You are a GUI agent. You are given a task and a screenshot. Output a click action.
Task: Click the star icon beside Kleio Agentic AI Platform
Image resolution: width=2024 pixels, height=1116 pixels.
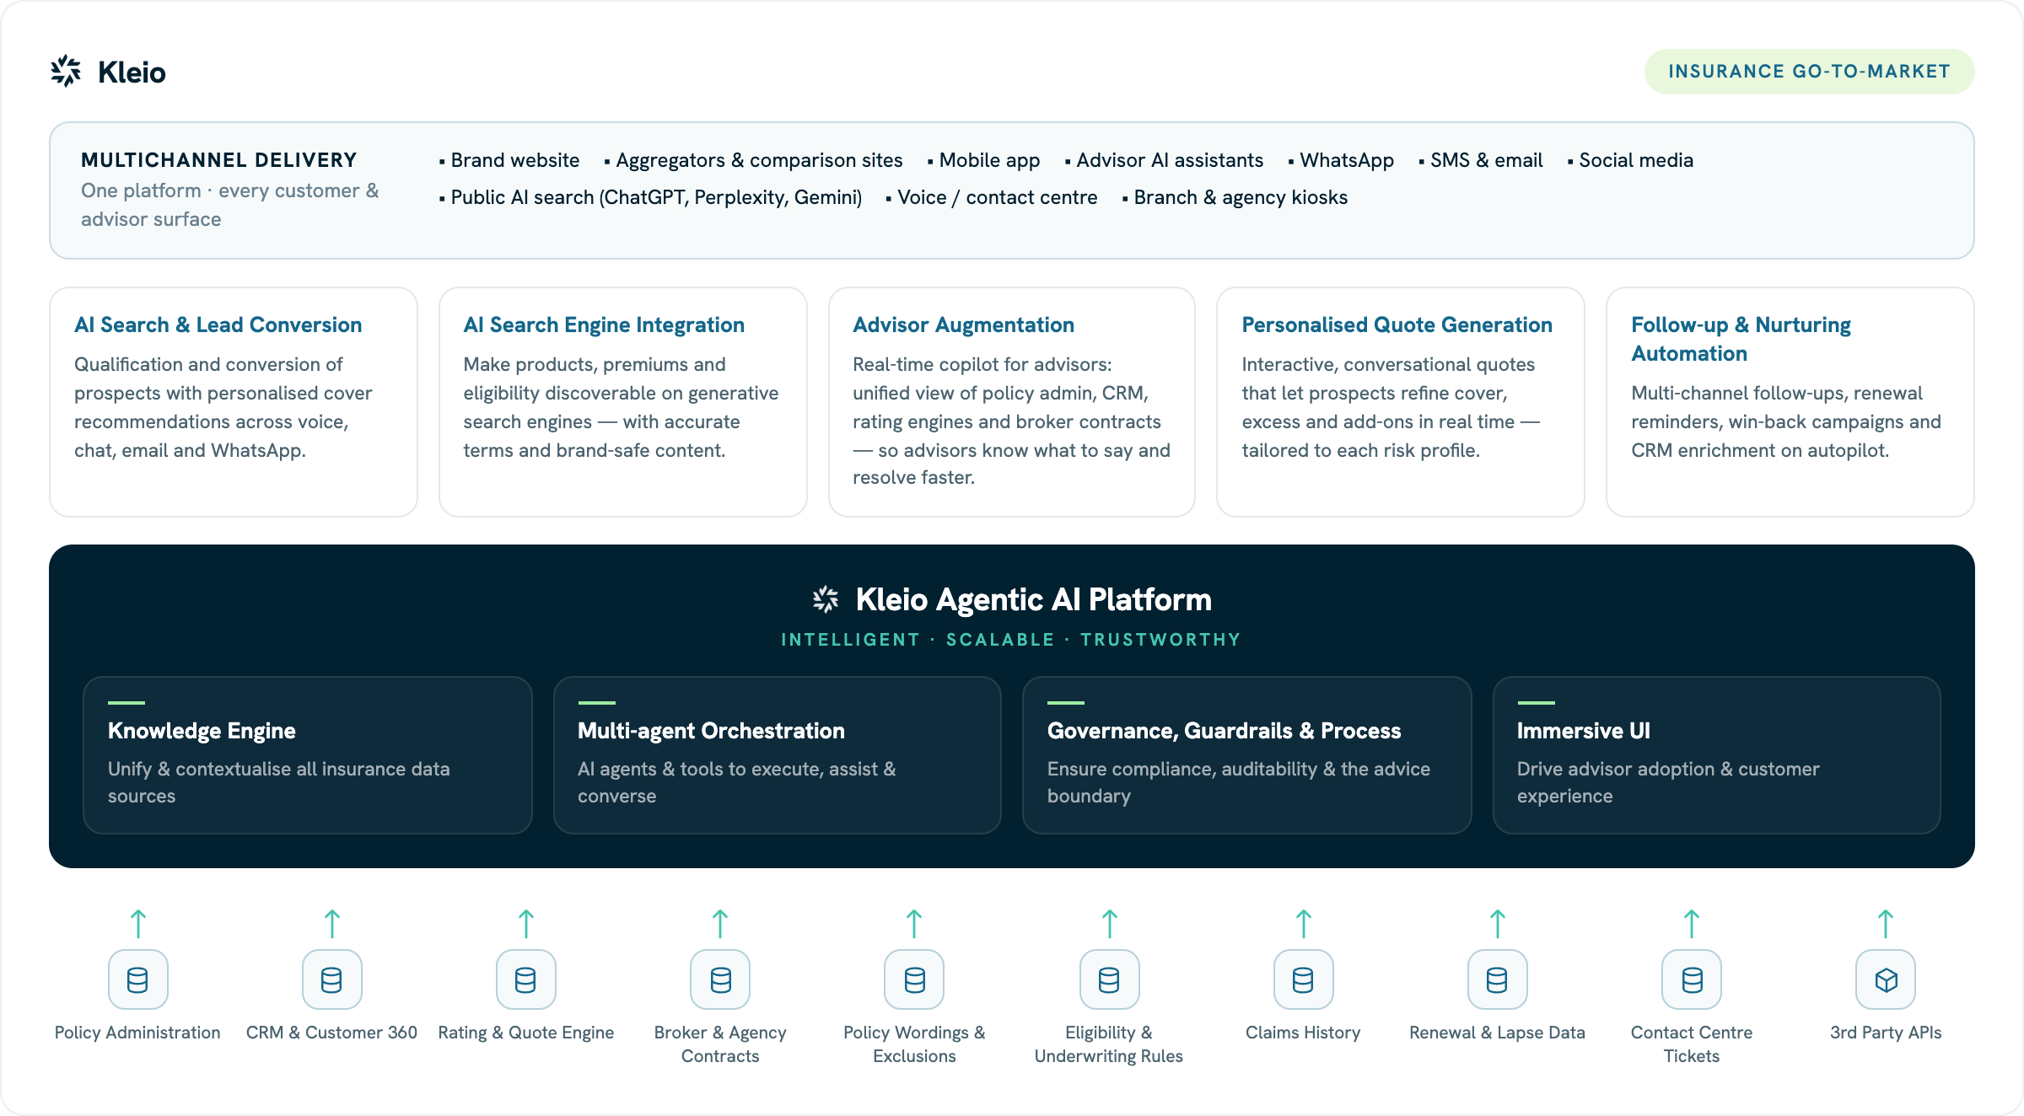pos(826,599)
